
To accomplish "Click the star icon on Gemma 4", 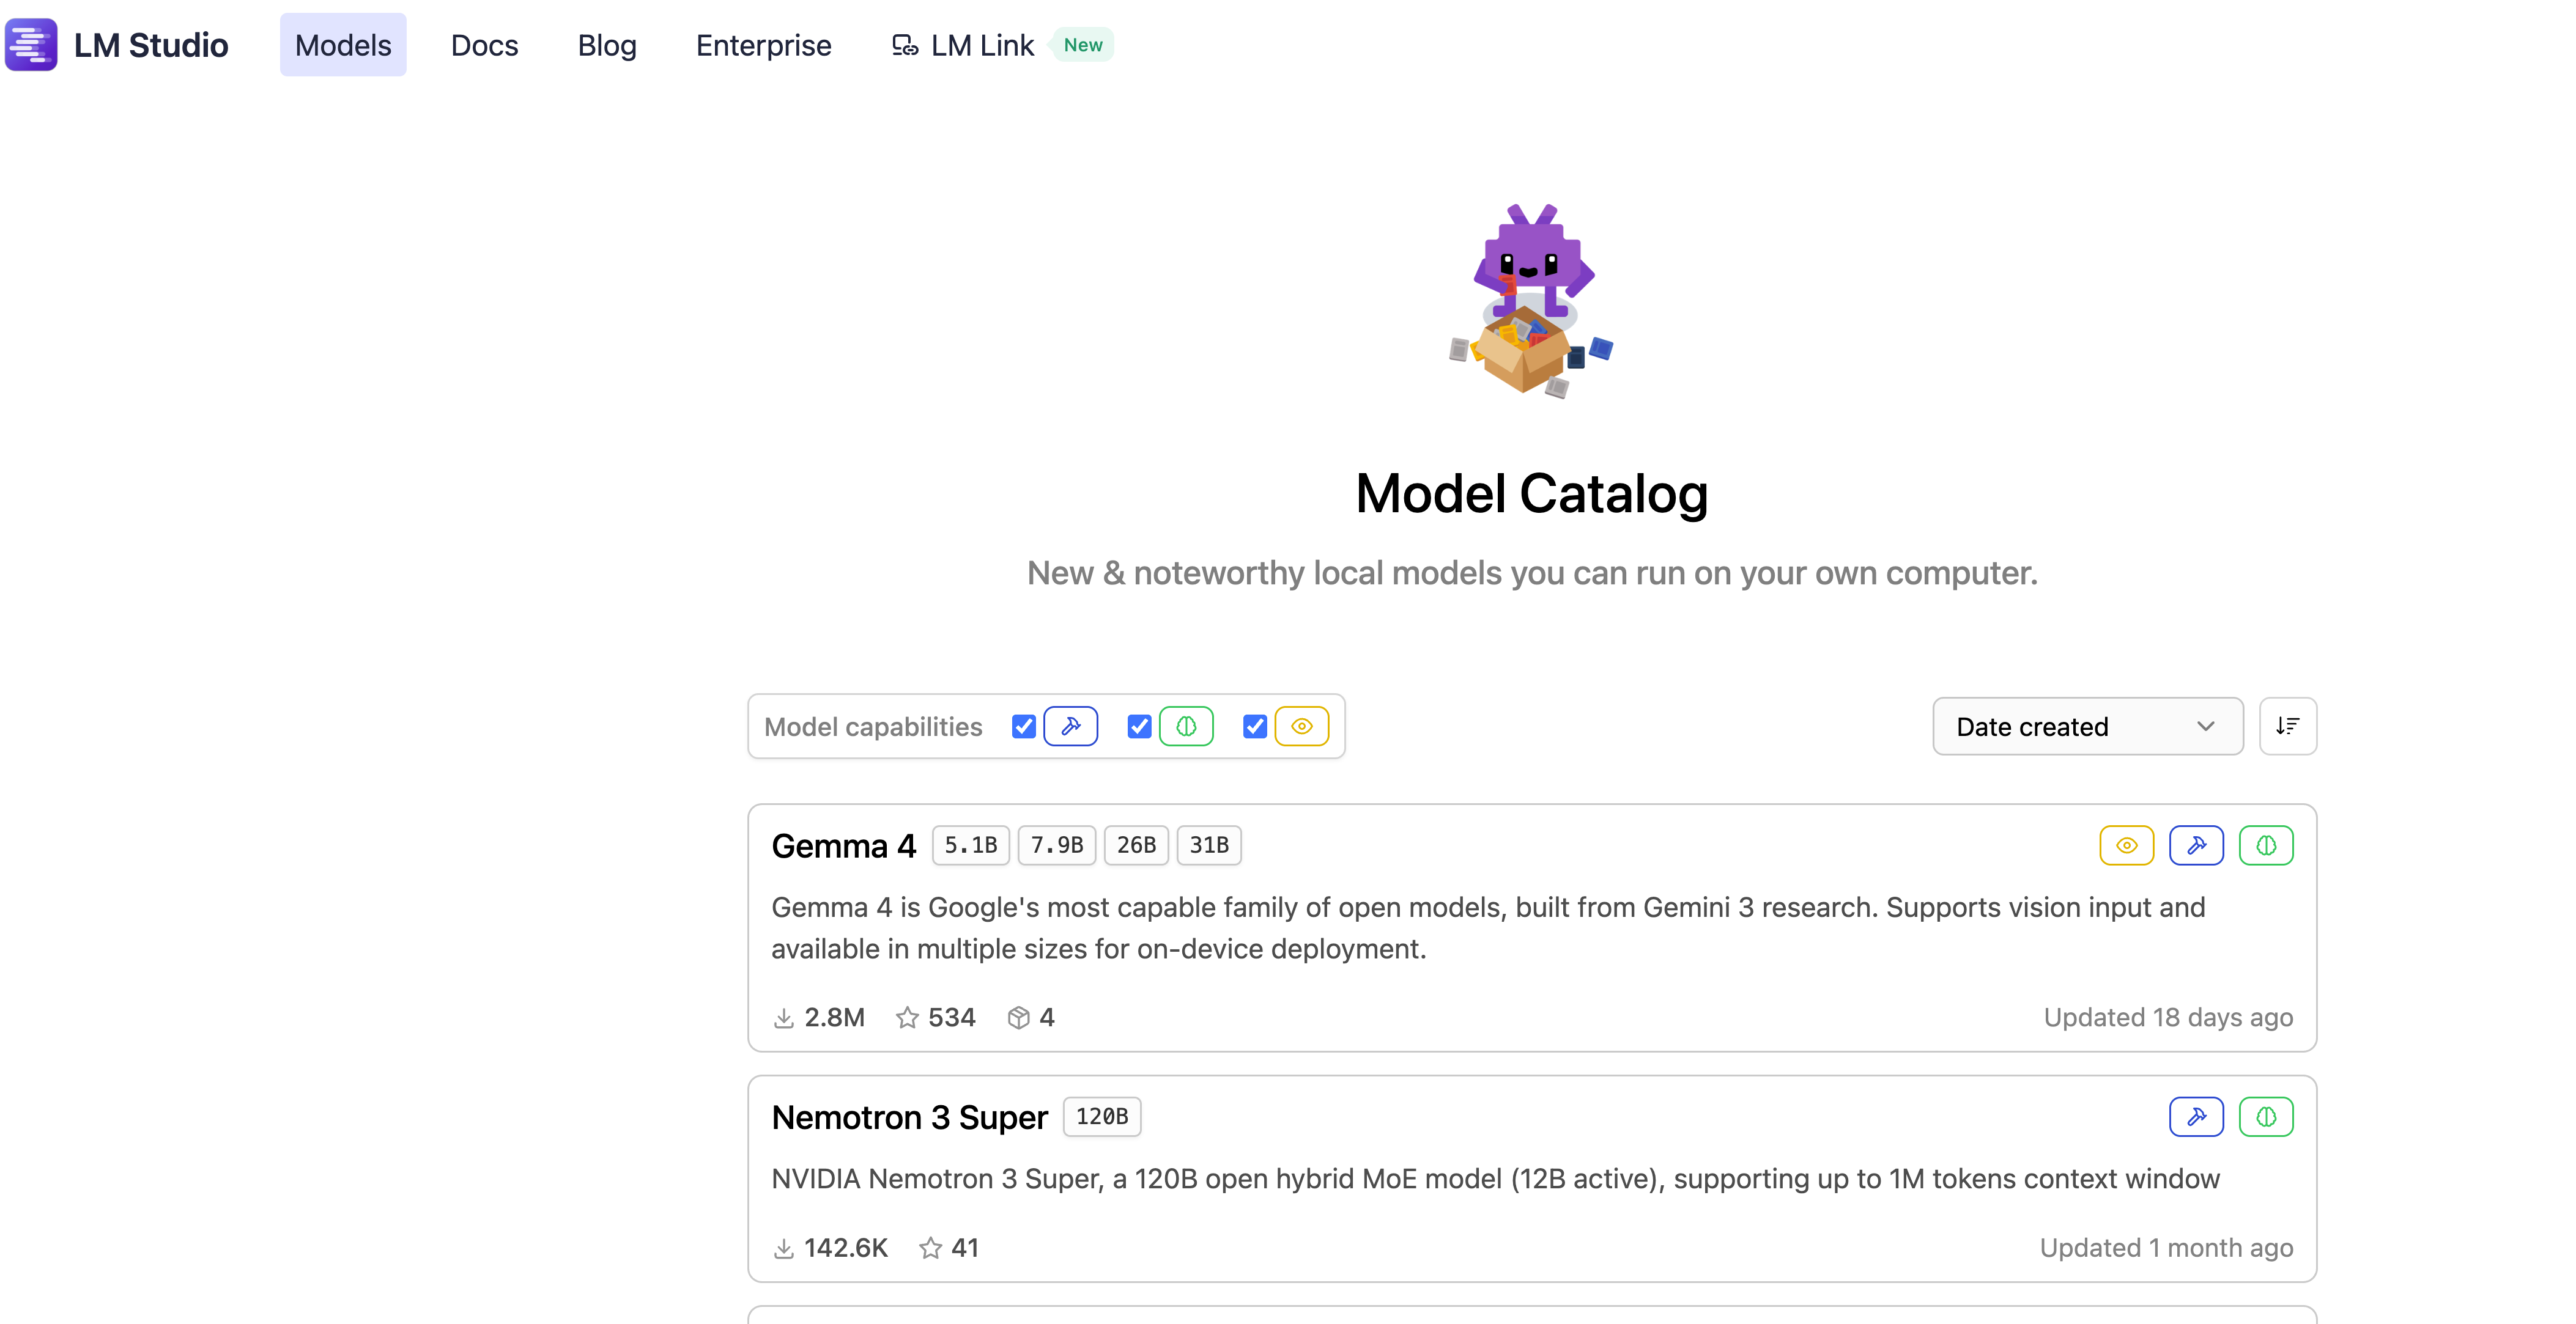I will [x=907, y=1018].
